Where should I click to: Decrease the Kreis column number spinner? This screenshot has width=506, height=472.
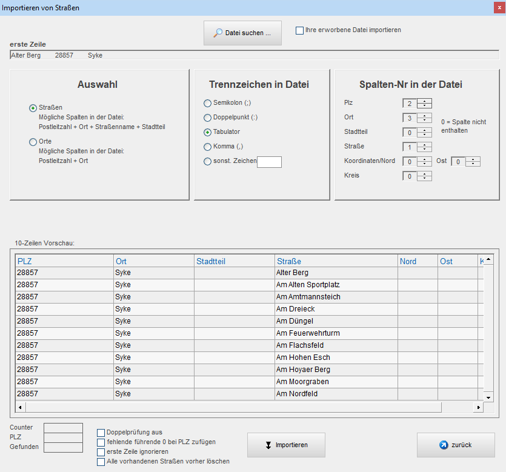coord(425,179)
